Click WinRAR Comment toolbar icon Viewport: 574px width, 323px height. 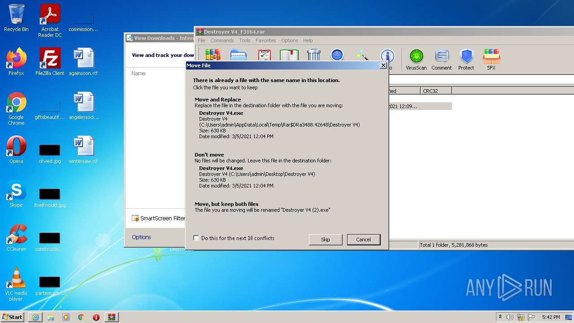[x=442, y=60]
